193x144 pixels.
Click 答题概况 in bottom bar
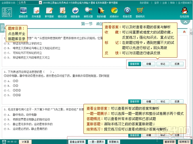114,142
